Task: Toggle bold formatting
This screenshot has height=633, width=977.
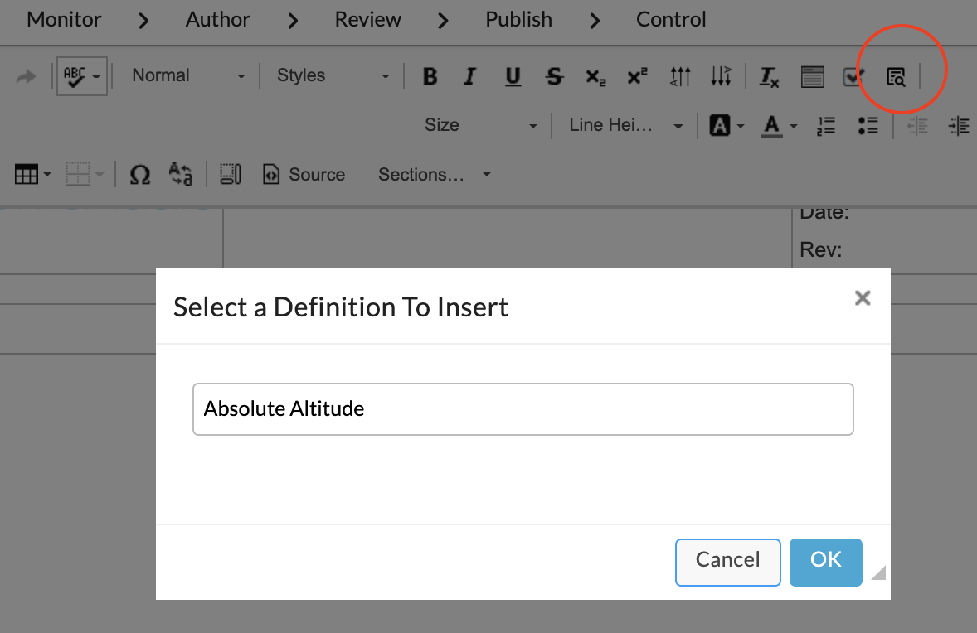Action: point(430,77)
